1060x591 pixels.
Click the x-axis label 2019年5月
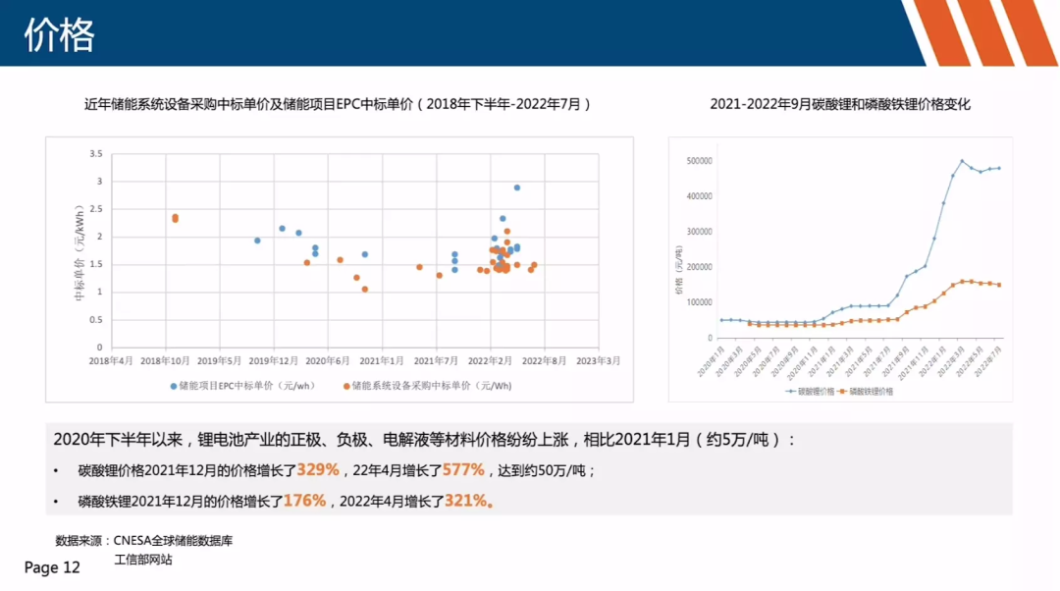tap(219, 361)
